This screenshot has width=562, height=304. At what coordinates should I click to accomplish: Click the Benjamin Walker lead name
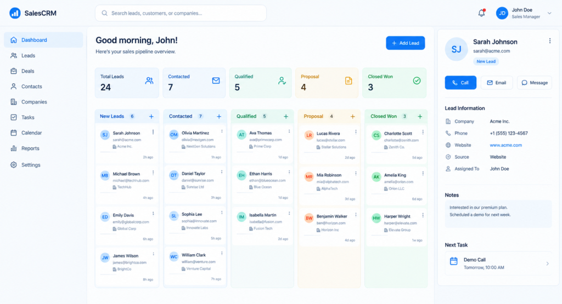pos(332,216)
